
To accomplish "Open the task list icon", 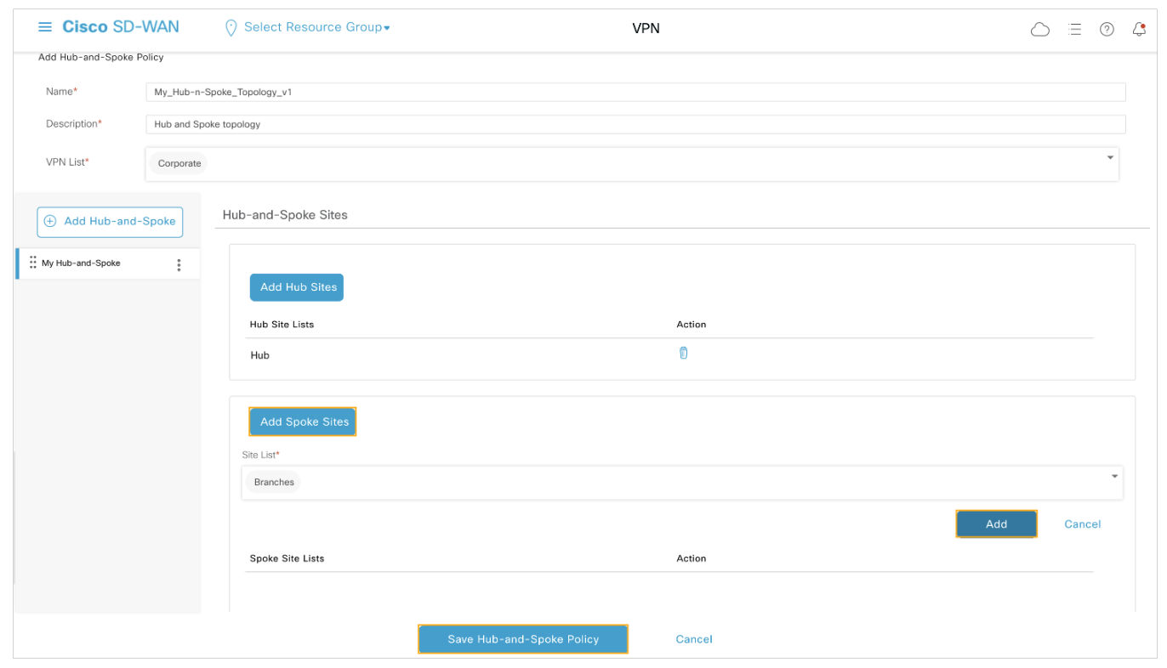I will (1074, 30).
